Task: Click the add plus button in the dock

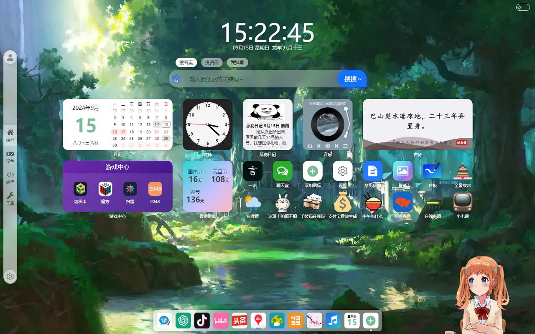Action: click(x=371, y=321)
